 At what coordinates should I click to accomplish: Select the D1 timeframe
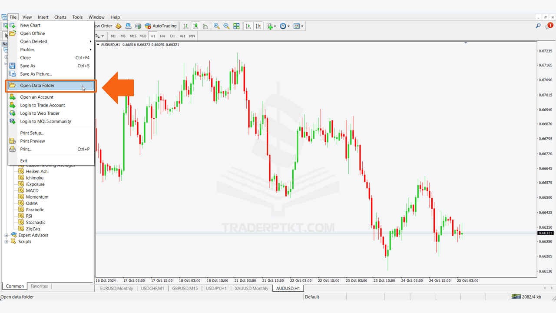172,36
